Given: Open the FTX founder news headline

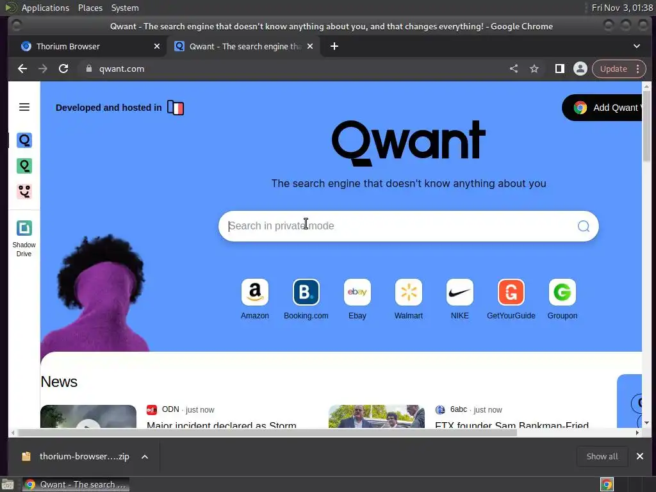Looking at the screenshot, I should 512,424.
